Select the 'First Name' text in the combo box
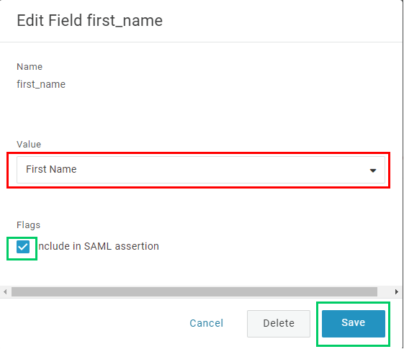The height and width of the screenshot is (349, 404). pos(51,169)
